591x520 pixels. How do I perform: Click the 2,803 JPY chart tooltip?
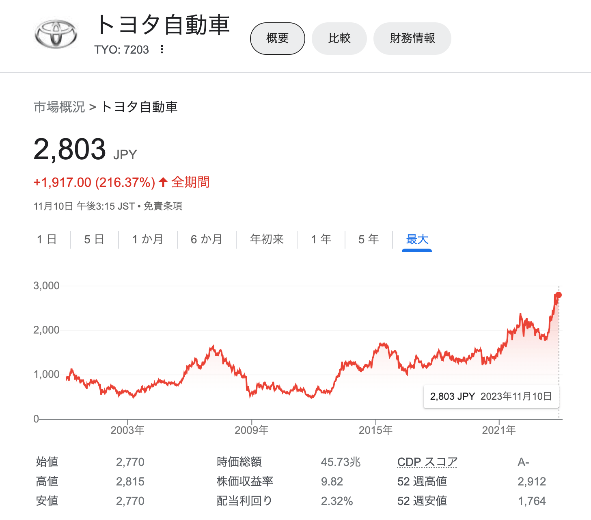tap(491, 396)
